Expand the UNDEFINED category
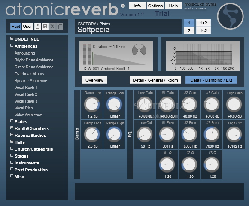Screen dimensions: 249x206 (12, 39)
